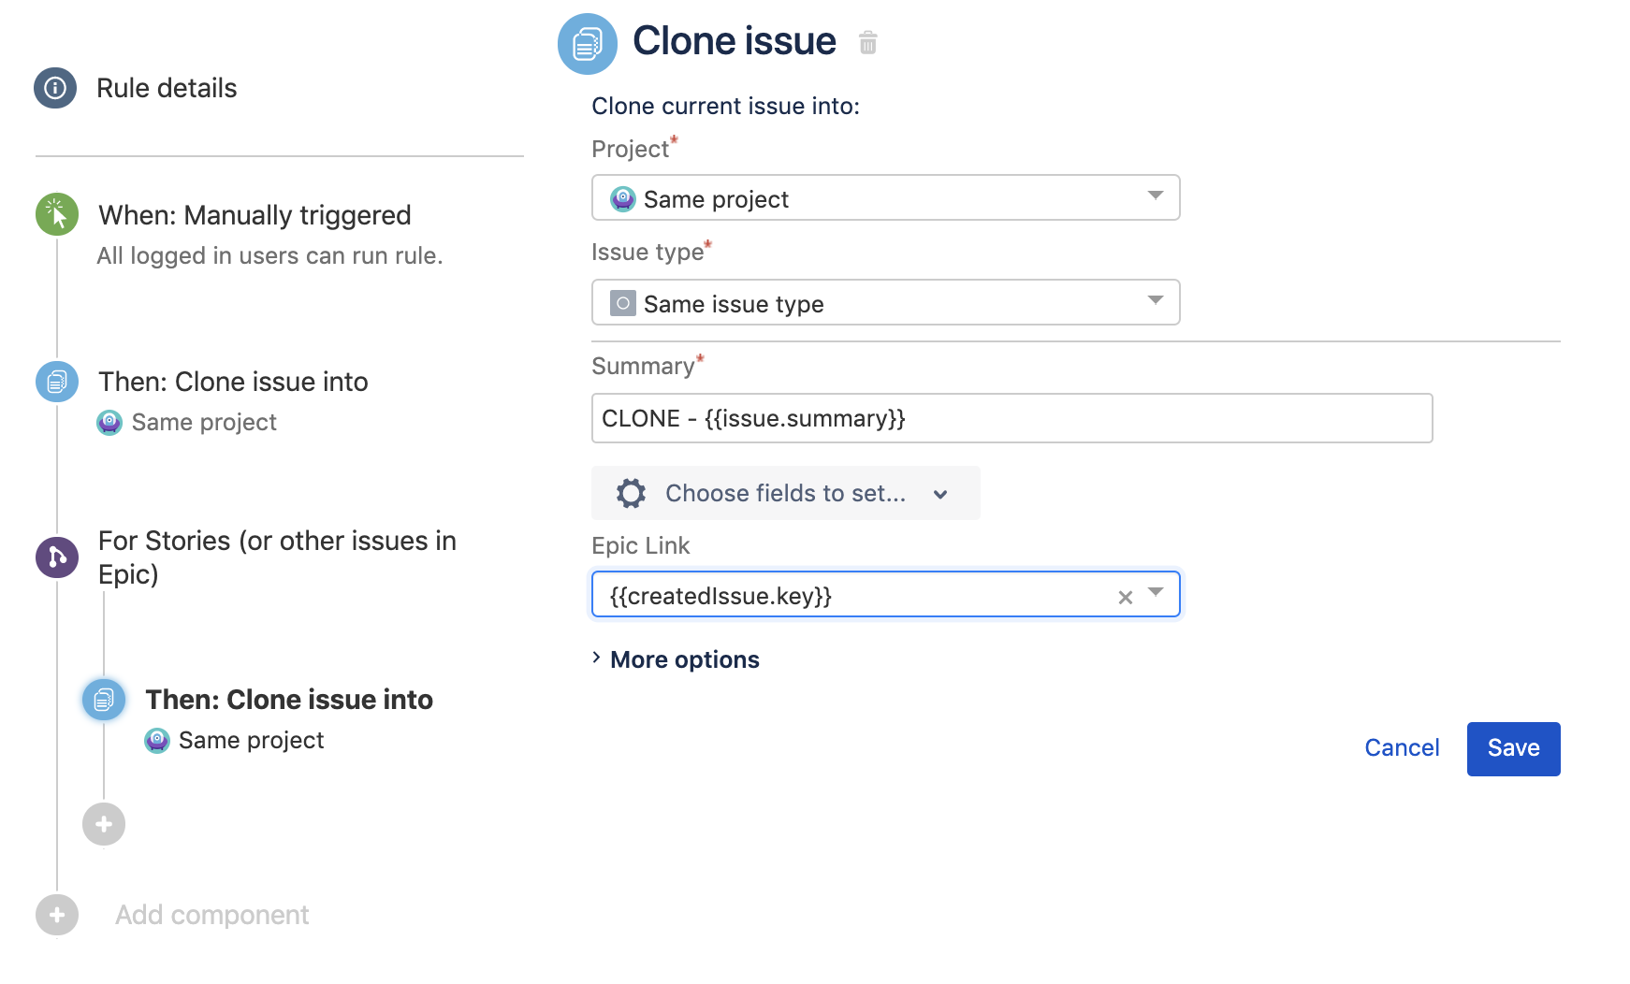The height and width of the screenshot is (984, 1630).
Task: Select Rule details in the sidebar
Action: (167, 88)
